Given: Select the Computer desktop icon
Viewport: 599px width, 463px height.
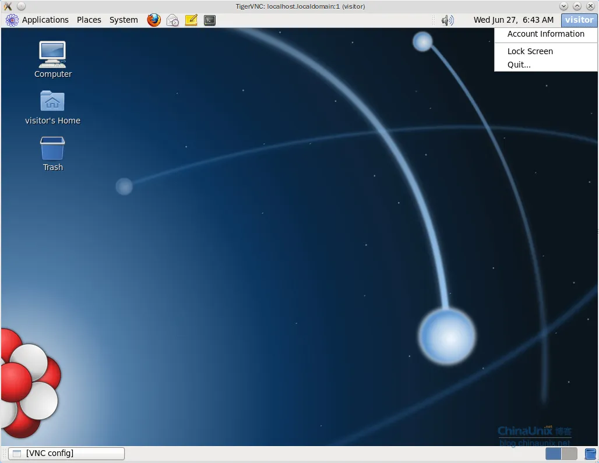Looking at the screenshot, I should (x=52, y=54).
